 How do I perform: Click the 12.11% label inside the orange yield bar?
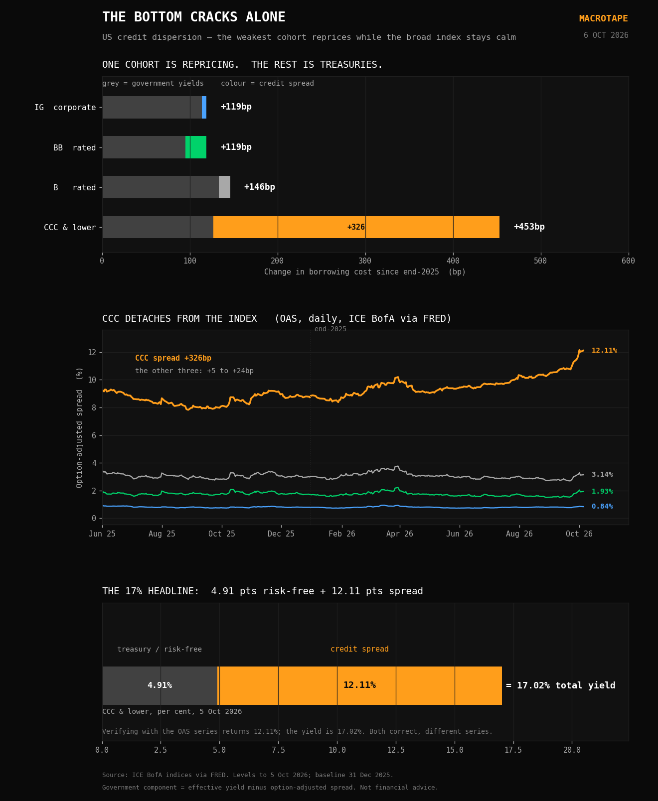[x=359, y=685]
